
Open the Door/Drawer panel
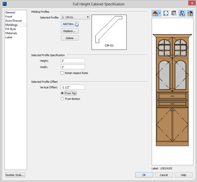(14, 21)
